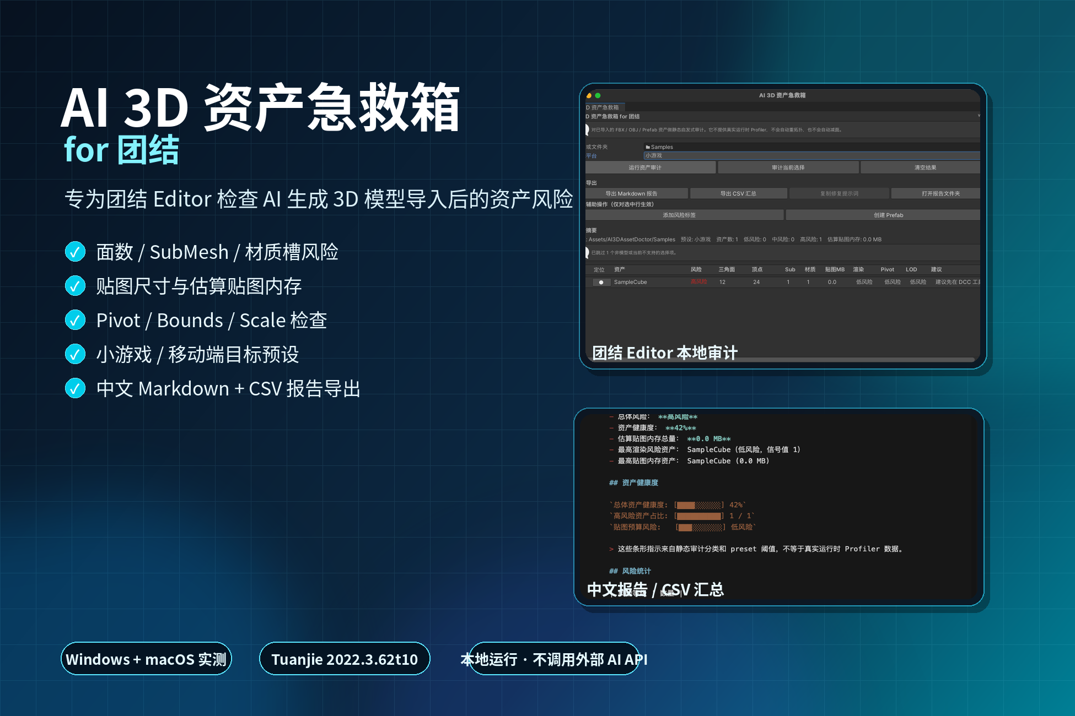Viewport: 1075px width, 716px height.
Task: Switch to the 资产急救箱 tab
Action: [604, 107]
